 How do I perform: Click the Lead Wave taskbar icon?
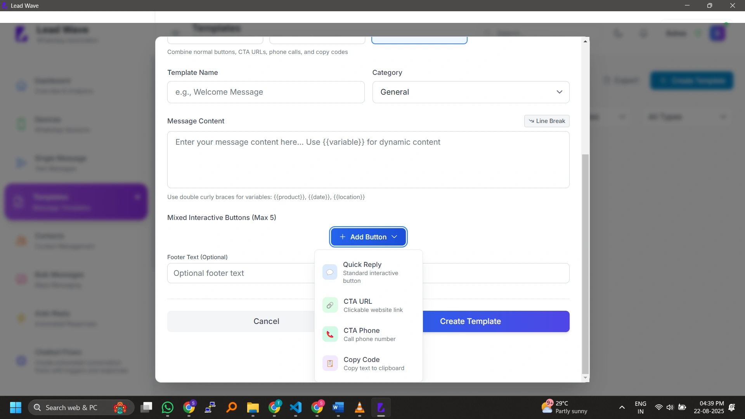tap(381, 407)
